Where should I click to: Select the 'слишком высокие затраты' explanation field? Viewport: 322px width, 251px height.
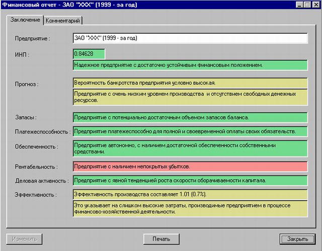coord(190,209)
